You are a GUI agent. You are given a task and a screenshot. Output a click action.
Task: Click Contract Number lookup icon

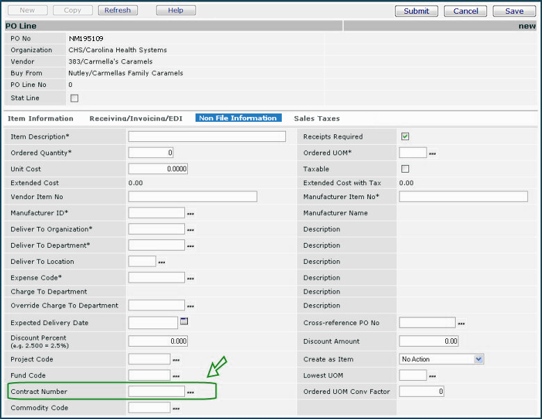tap(191, 393)
